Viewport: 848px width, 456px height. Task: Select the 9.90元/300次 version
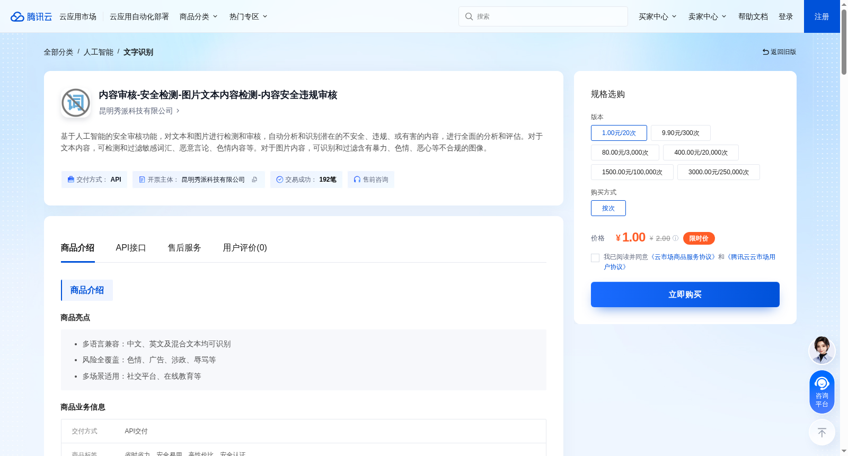pos(681,133)
